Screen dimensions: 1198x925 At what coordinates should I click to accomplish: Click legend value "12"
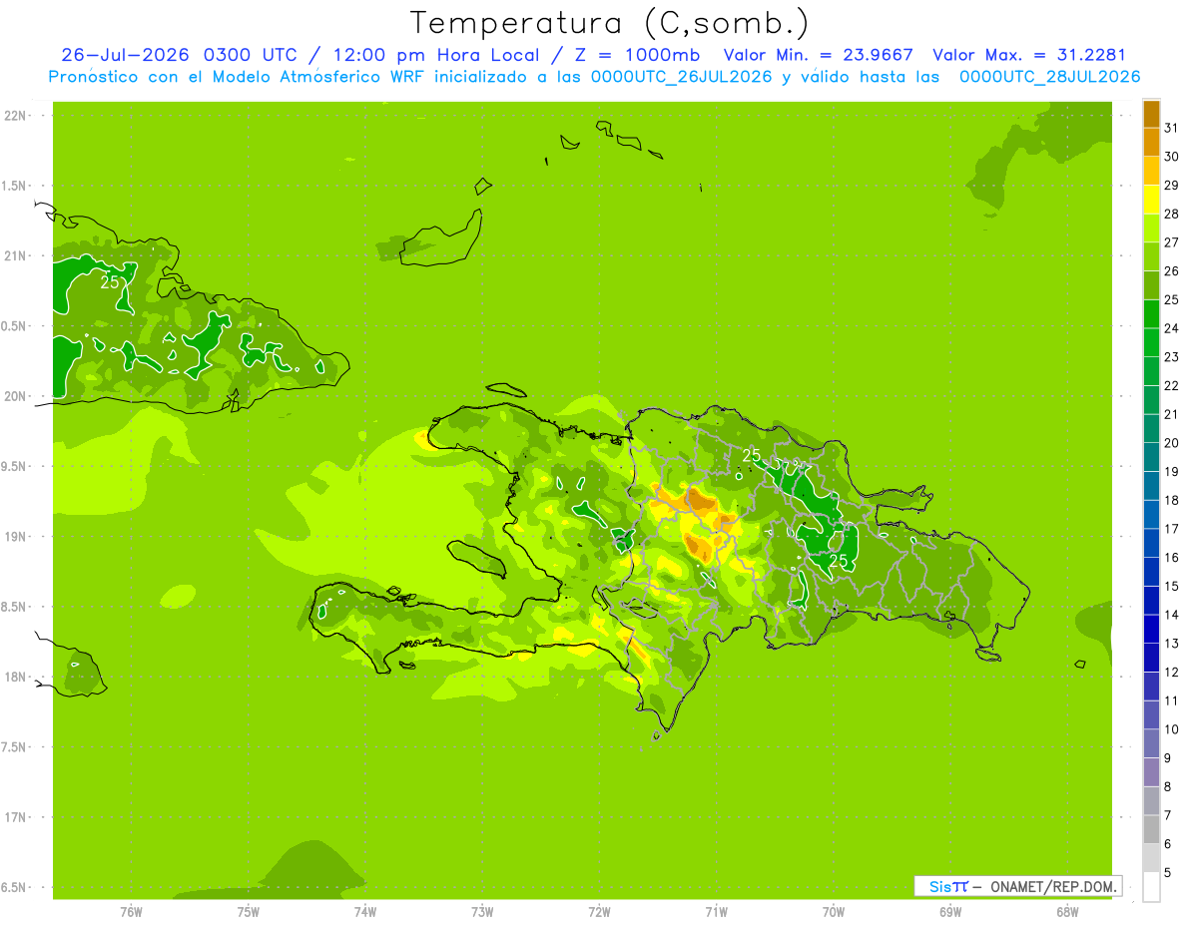coord(1171,673)
